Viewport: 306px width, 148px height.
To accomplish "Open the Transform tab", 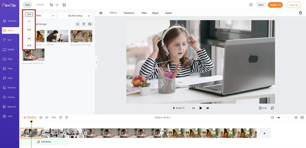I will (129, 13).
